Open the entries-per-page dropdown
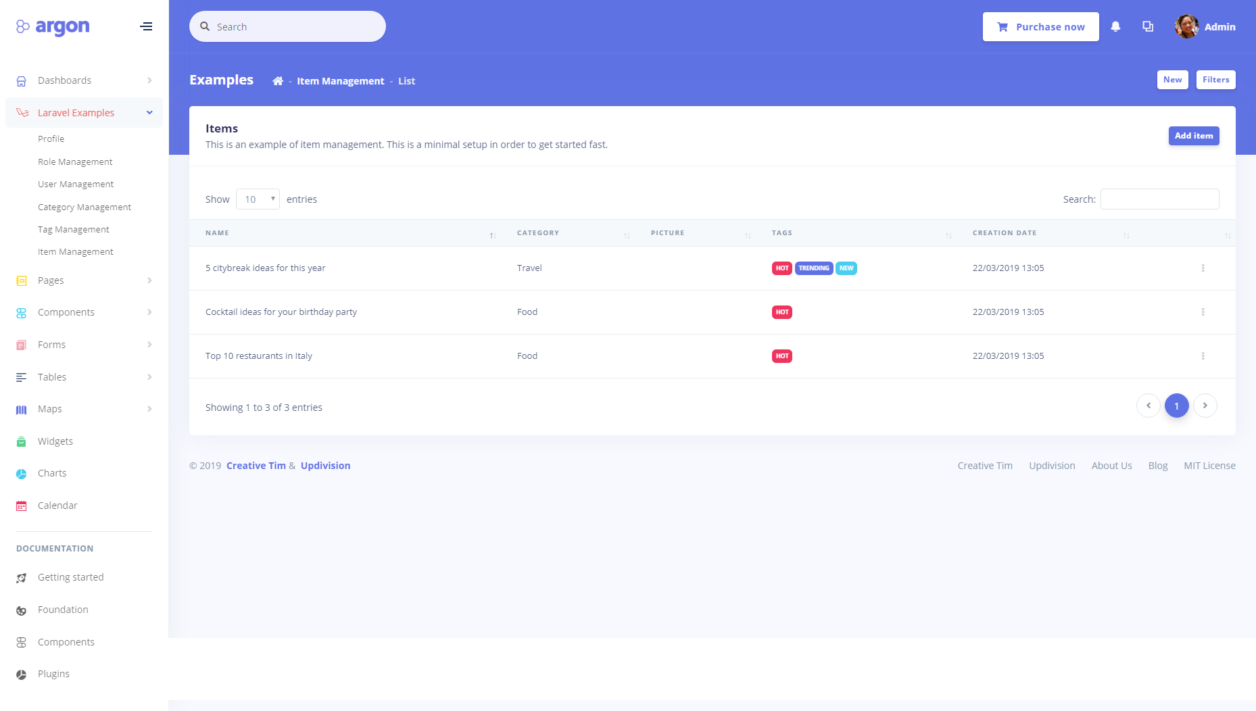This screenshot has height=711, width=1256. (x=258, y=199)
